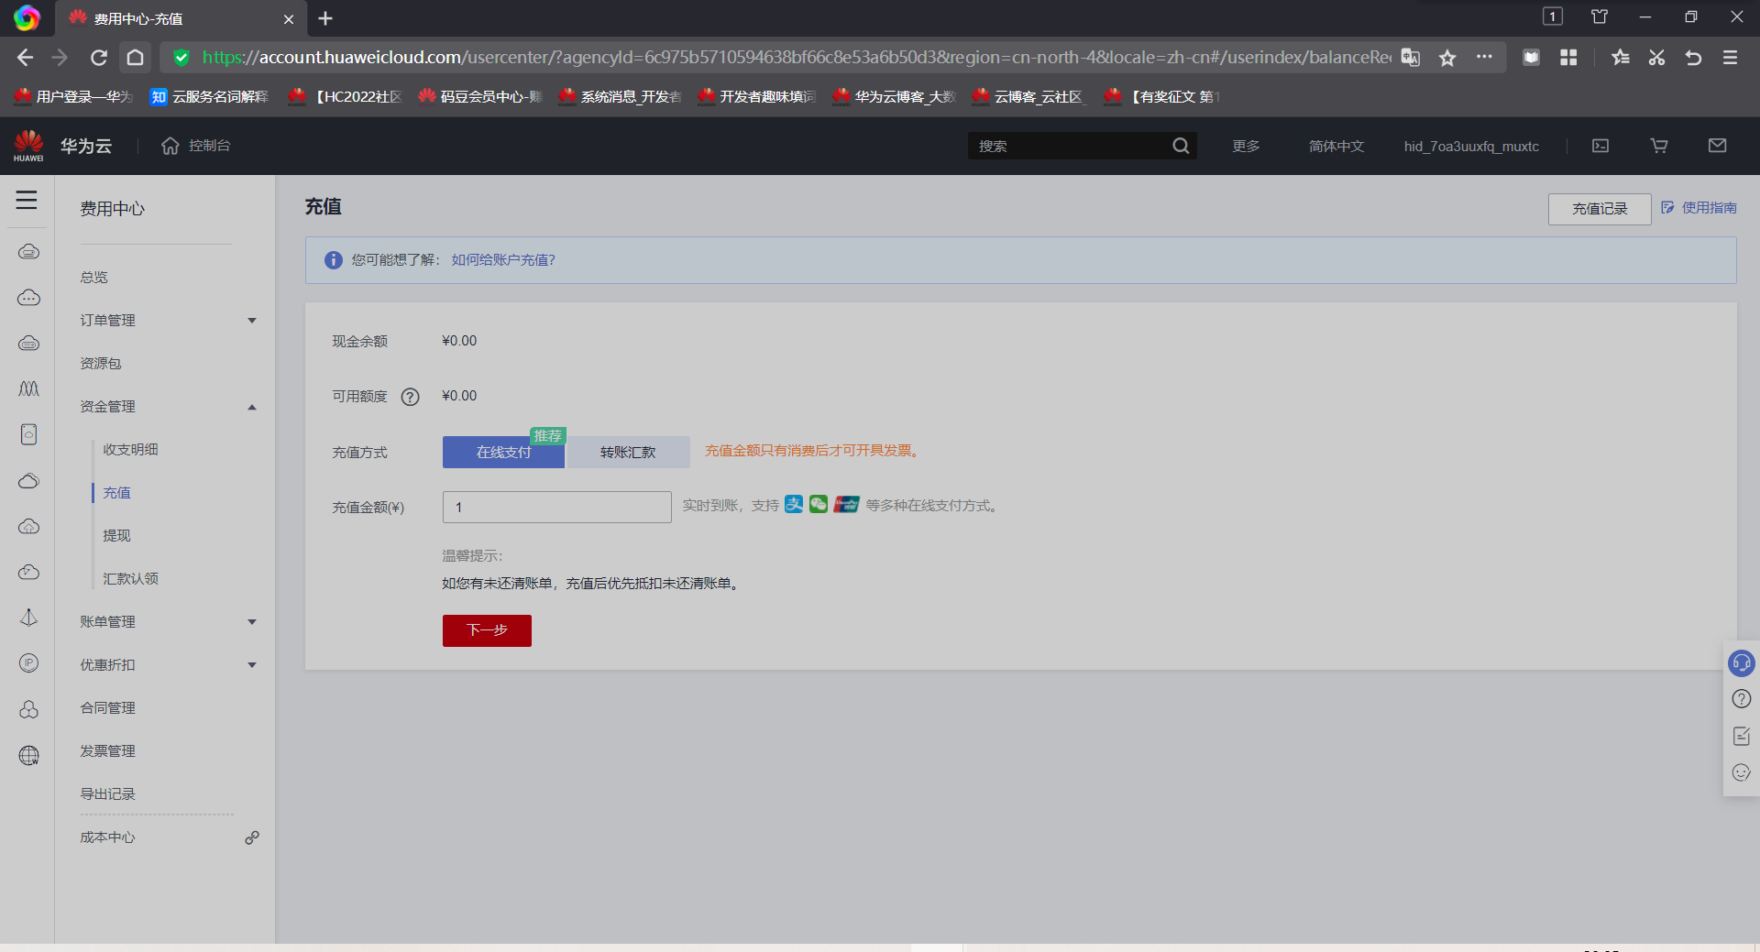Open the shopping cart
1760x952 pixels.
(1659, 146)
